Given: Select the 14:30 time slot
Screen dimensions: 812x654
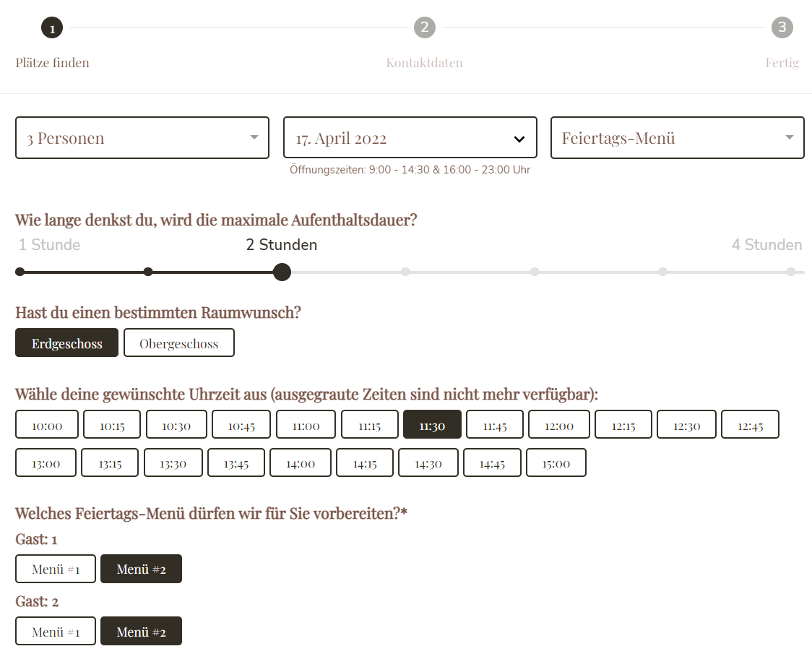Looking at the screenshot, I should 428,462.
